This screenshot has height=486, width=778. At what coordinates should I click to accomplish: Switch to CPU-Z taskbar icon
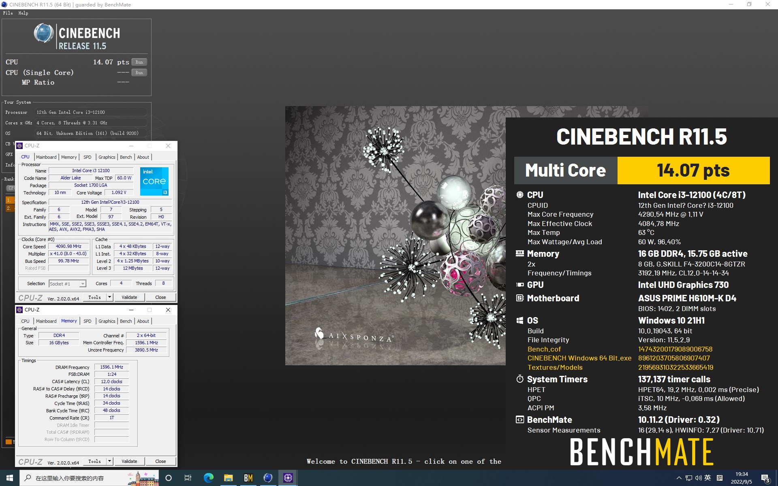pyautogui.click(x=288, y=478)
